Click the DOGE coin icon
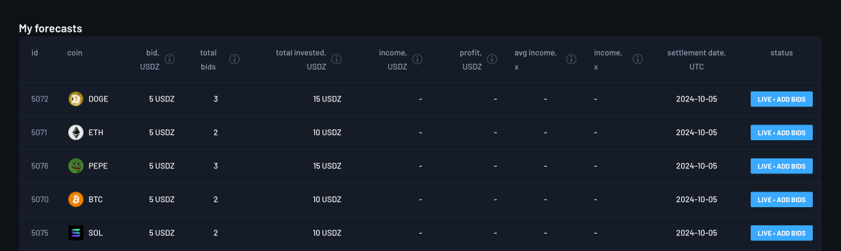This screenshot has width=841, height=251. [75, 99]
